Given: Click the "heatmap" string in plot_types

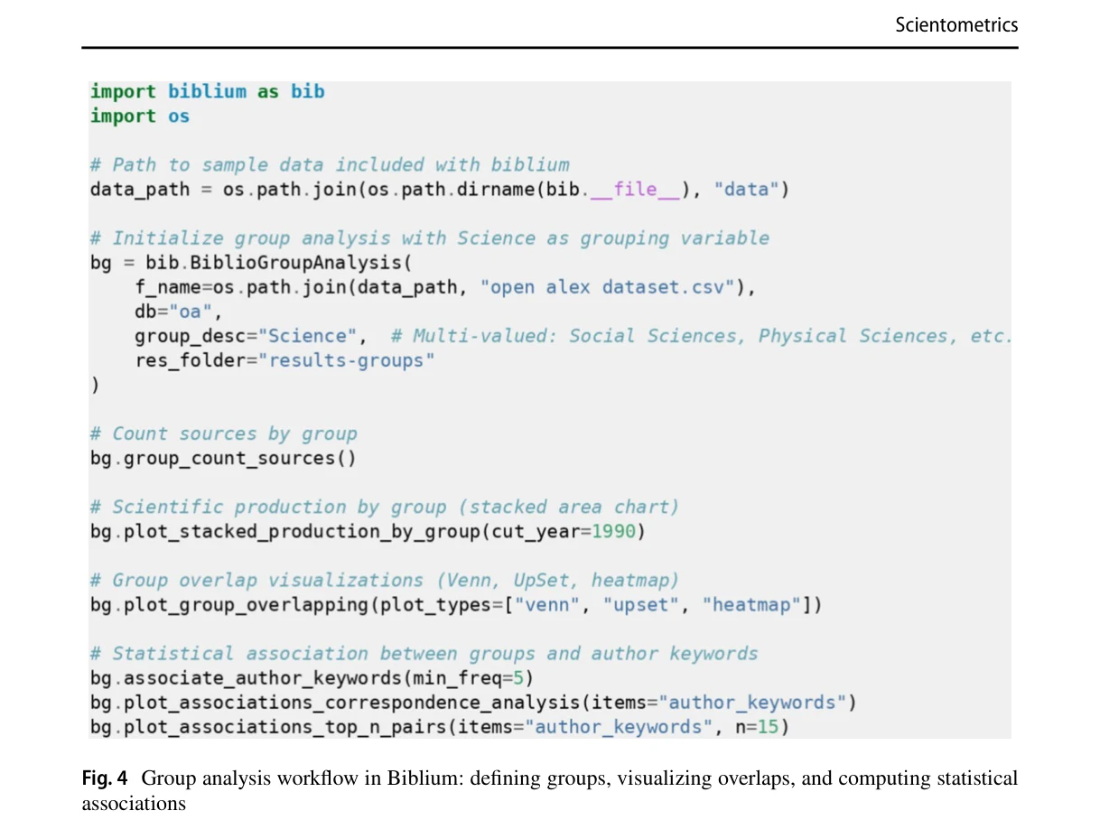Looking at the screenshot, I should pos(751,604).
